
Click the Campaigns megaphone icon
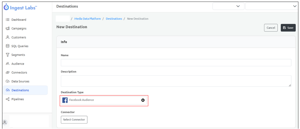(8, 28)
